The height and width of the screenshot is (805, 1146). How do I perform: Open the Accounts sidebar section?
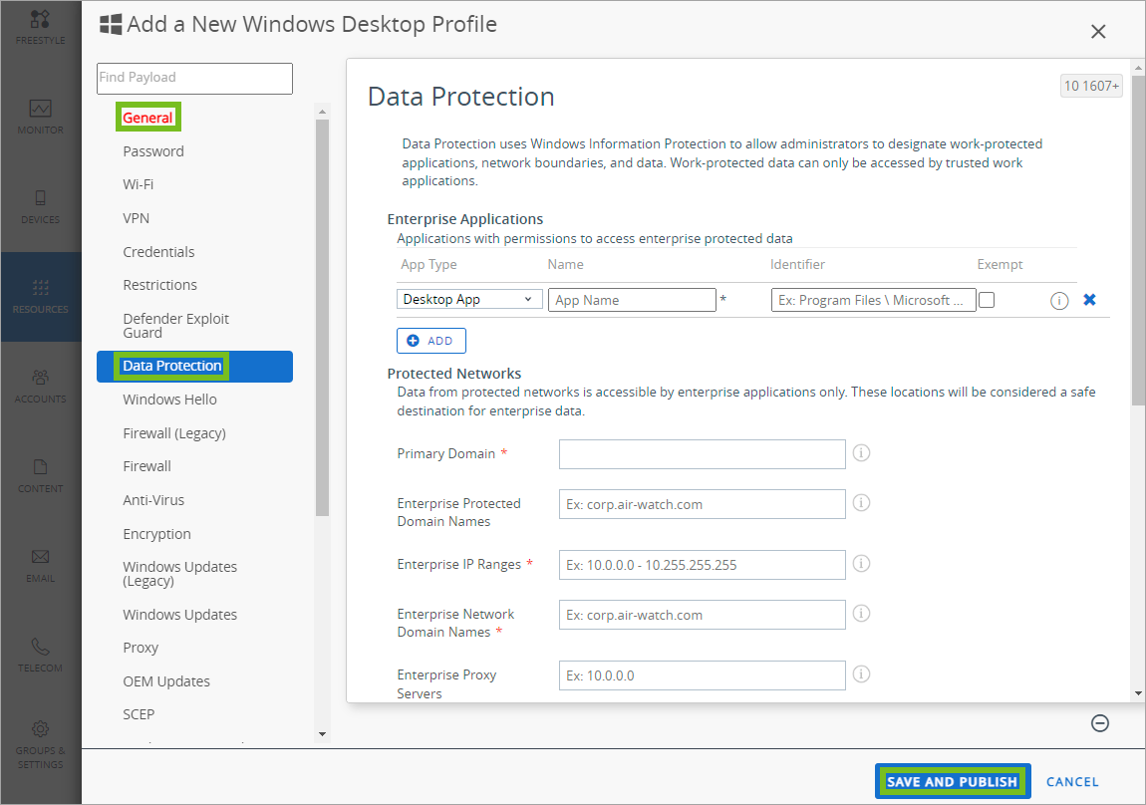coord(40,387)
